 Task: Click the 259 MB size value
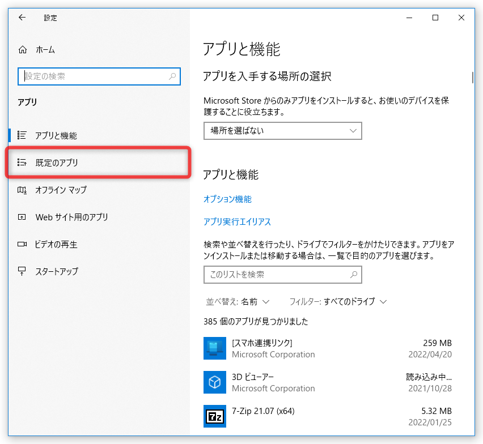click(437, 343)
